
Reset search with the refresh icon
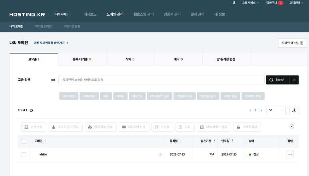pos(294,80)
